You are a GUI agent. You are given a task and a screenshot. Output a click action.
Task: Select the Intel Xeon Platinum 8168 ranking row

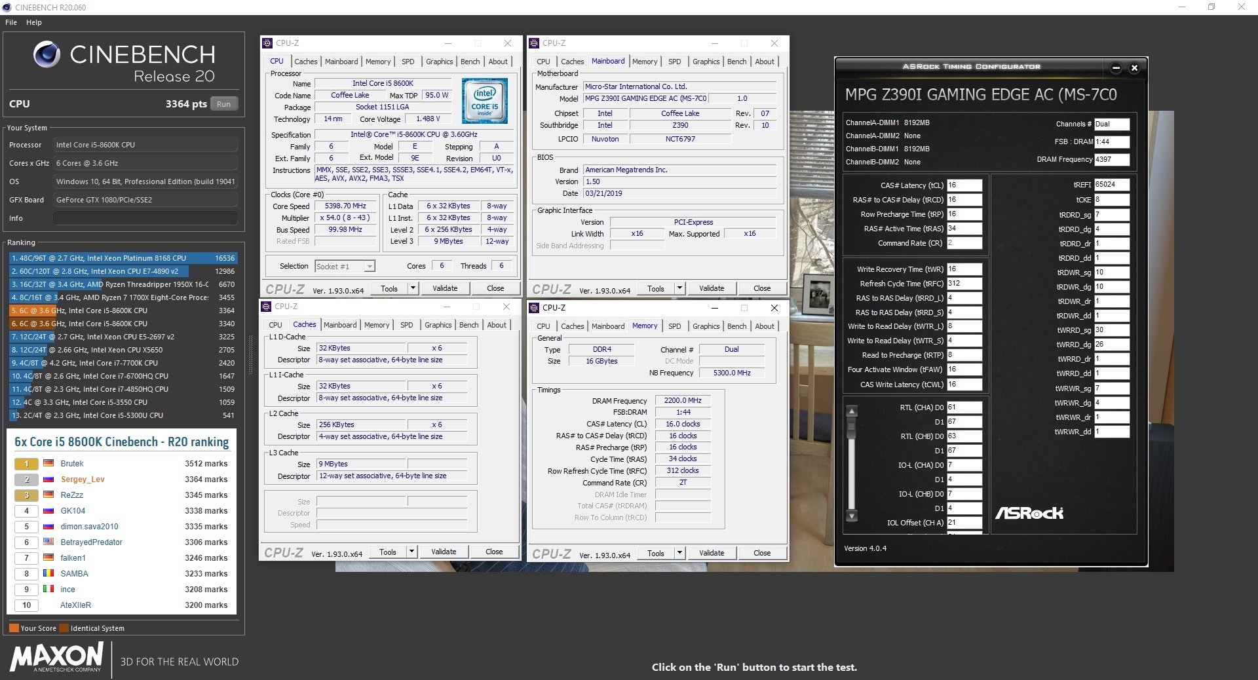tap(123, 258)
